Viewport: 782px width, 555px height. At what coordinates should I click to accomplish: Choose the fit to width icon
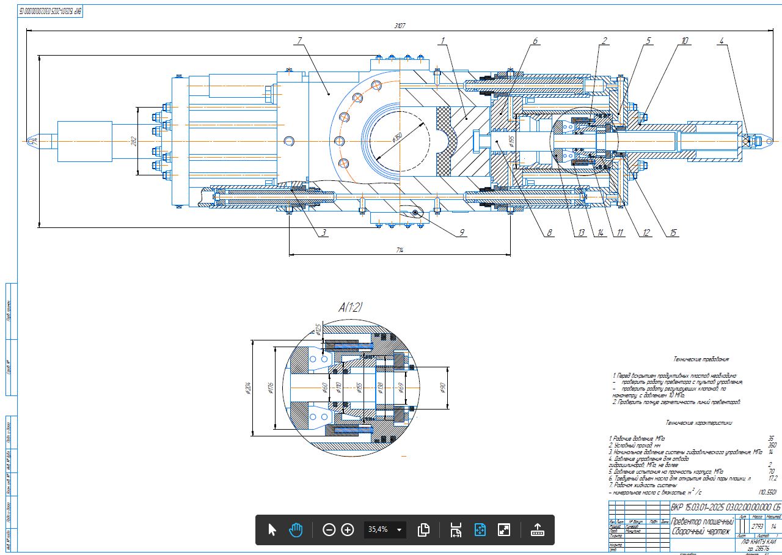455,529
